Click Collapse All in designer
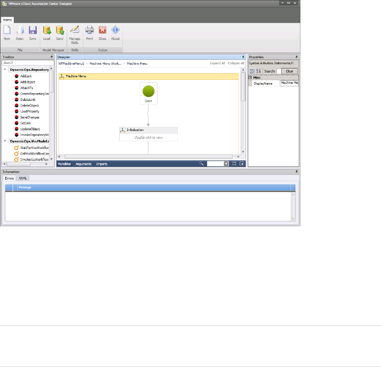381x367 pixels. [236, 63]
